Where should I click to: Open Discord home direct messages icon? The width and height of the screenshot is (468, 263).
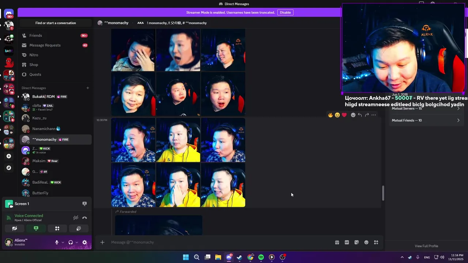[9, 14]
